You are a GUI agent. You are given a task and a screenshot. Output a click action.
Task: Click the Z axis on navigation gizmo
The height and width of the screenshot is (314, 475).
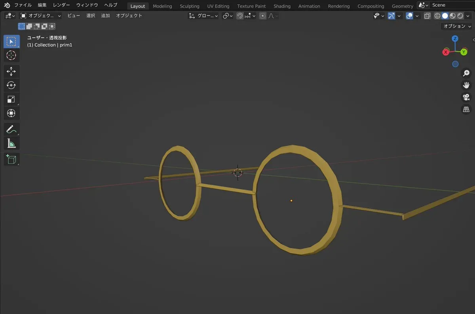coord(455,39)
